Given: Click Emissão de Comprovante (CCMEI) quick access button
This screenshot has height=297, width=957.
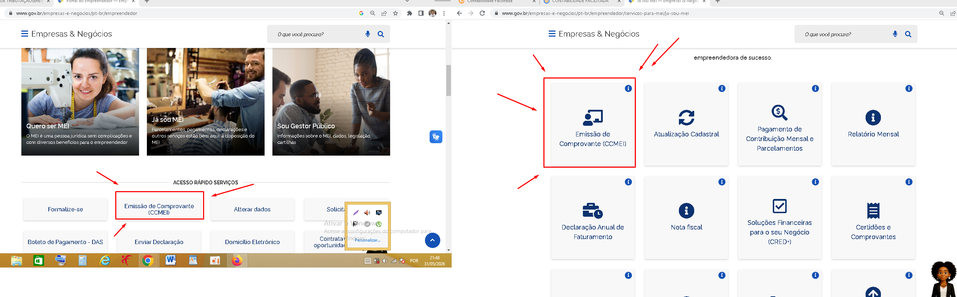Looking at the screenshot, I should point(159,209).
